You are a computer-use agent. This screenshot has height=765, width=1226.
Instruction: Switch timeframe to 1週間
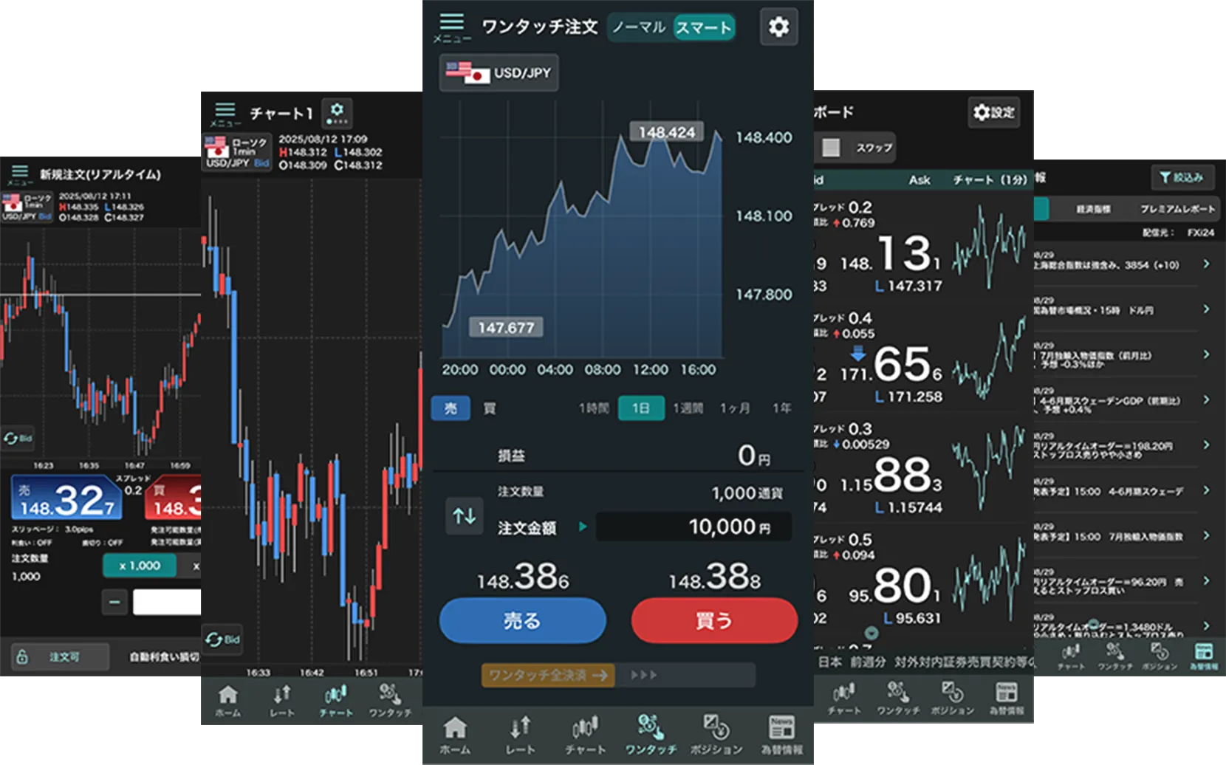click(x=688, y=408)
